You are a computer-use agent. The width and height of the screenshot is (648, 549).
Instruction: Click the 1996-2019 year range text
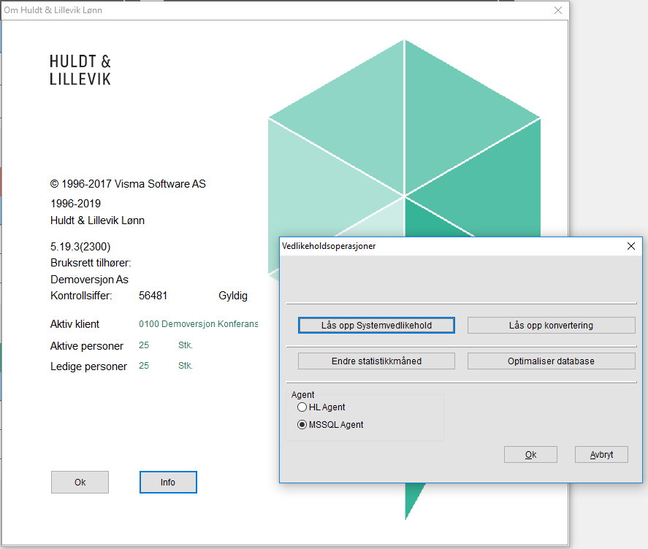click(76, 204)
